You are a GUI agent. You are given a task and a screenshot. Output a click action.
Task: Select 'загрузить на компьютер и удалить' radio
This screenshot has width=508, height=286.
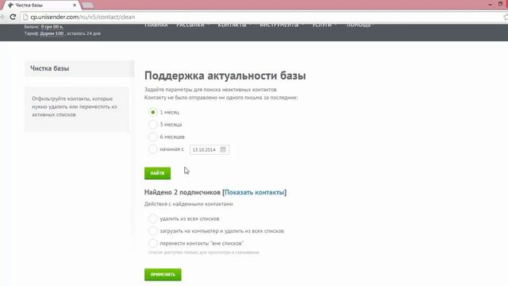pos(152,231)
